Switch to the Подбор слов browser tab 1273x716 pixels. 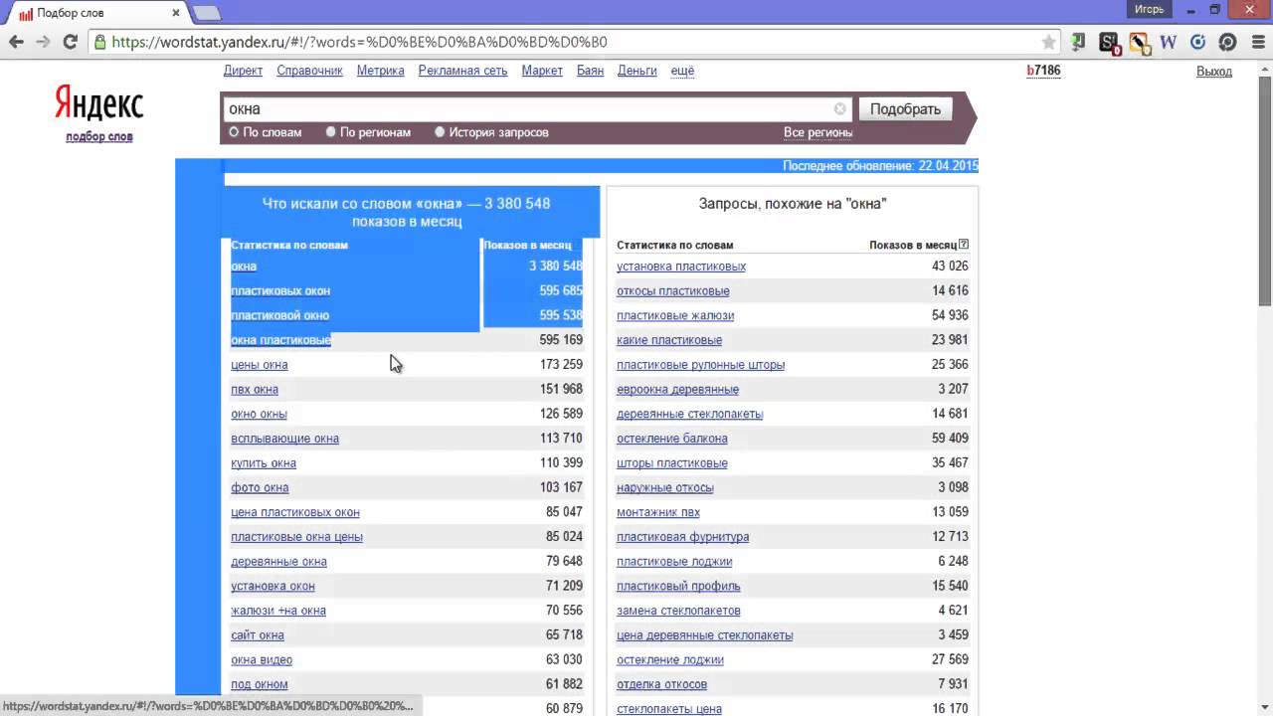(x=97, y=13)
